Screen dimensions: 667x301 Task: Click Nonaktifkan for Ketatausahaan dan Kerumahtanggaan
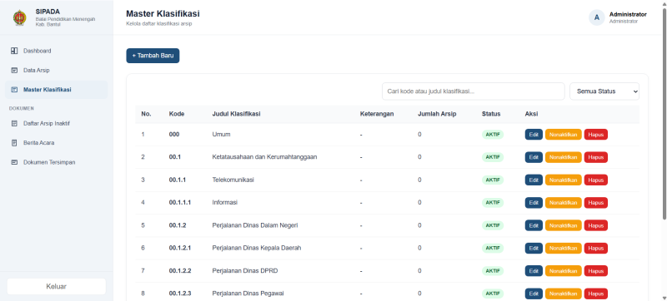[x=564, y=157]
